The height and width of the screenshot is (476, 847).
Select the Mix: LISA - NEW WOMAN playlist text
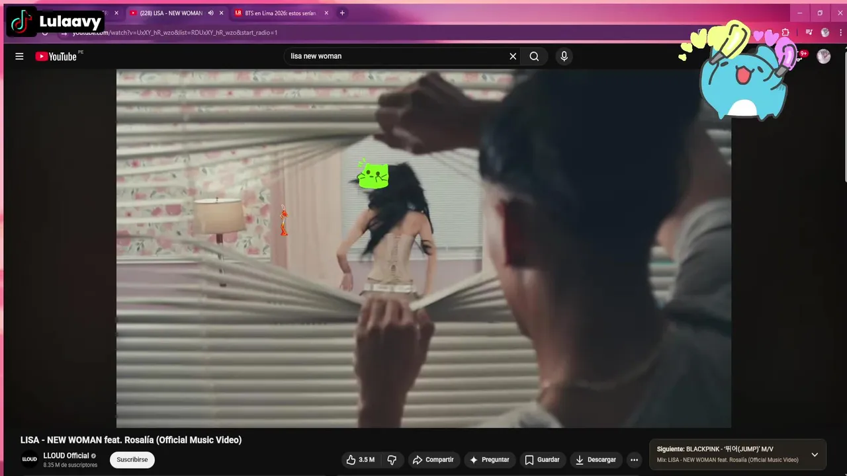click(727, 460)
